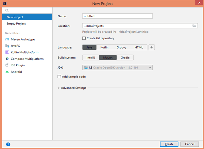
Task: Choose the Android generator label
Action: [16, 72]
